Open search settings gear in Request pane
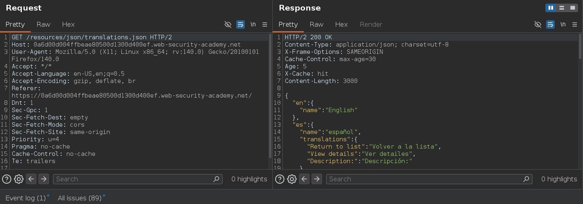Screen dimensions: 583x204 pos(19,179)
